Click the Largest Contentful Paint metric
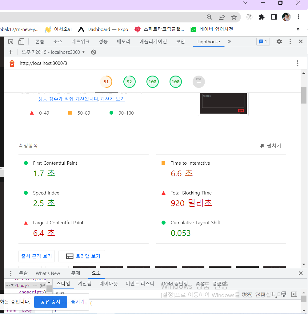The image size is (308, 314). tap(83, 229)
